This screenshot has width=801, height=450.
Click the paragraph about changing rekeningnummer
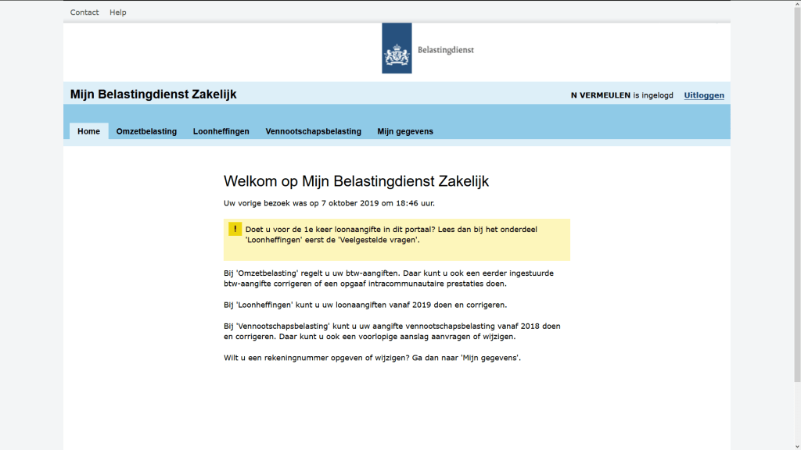[x=372, y=358]
